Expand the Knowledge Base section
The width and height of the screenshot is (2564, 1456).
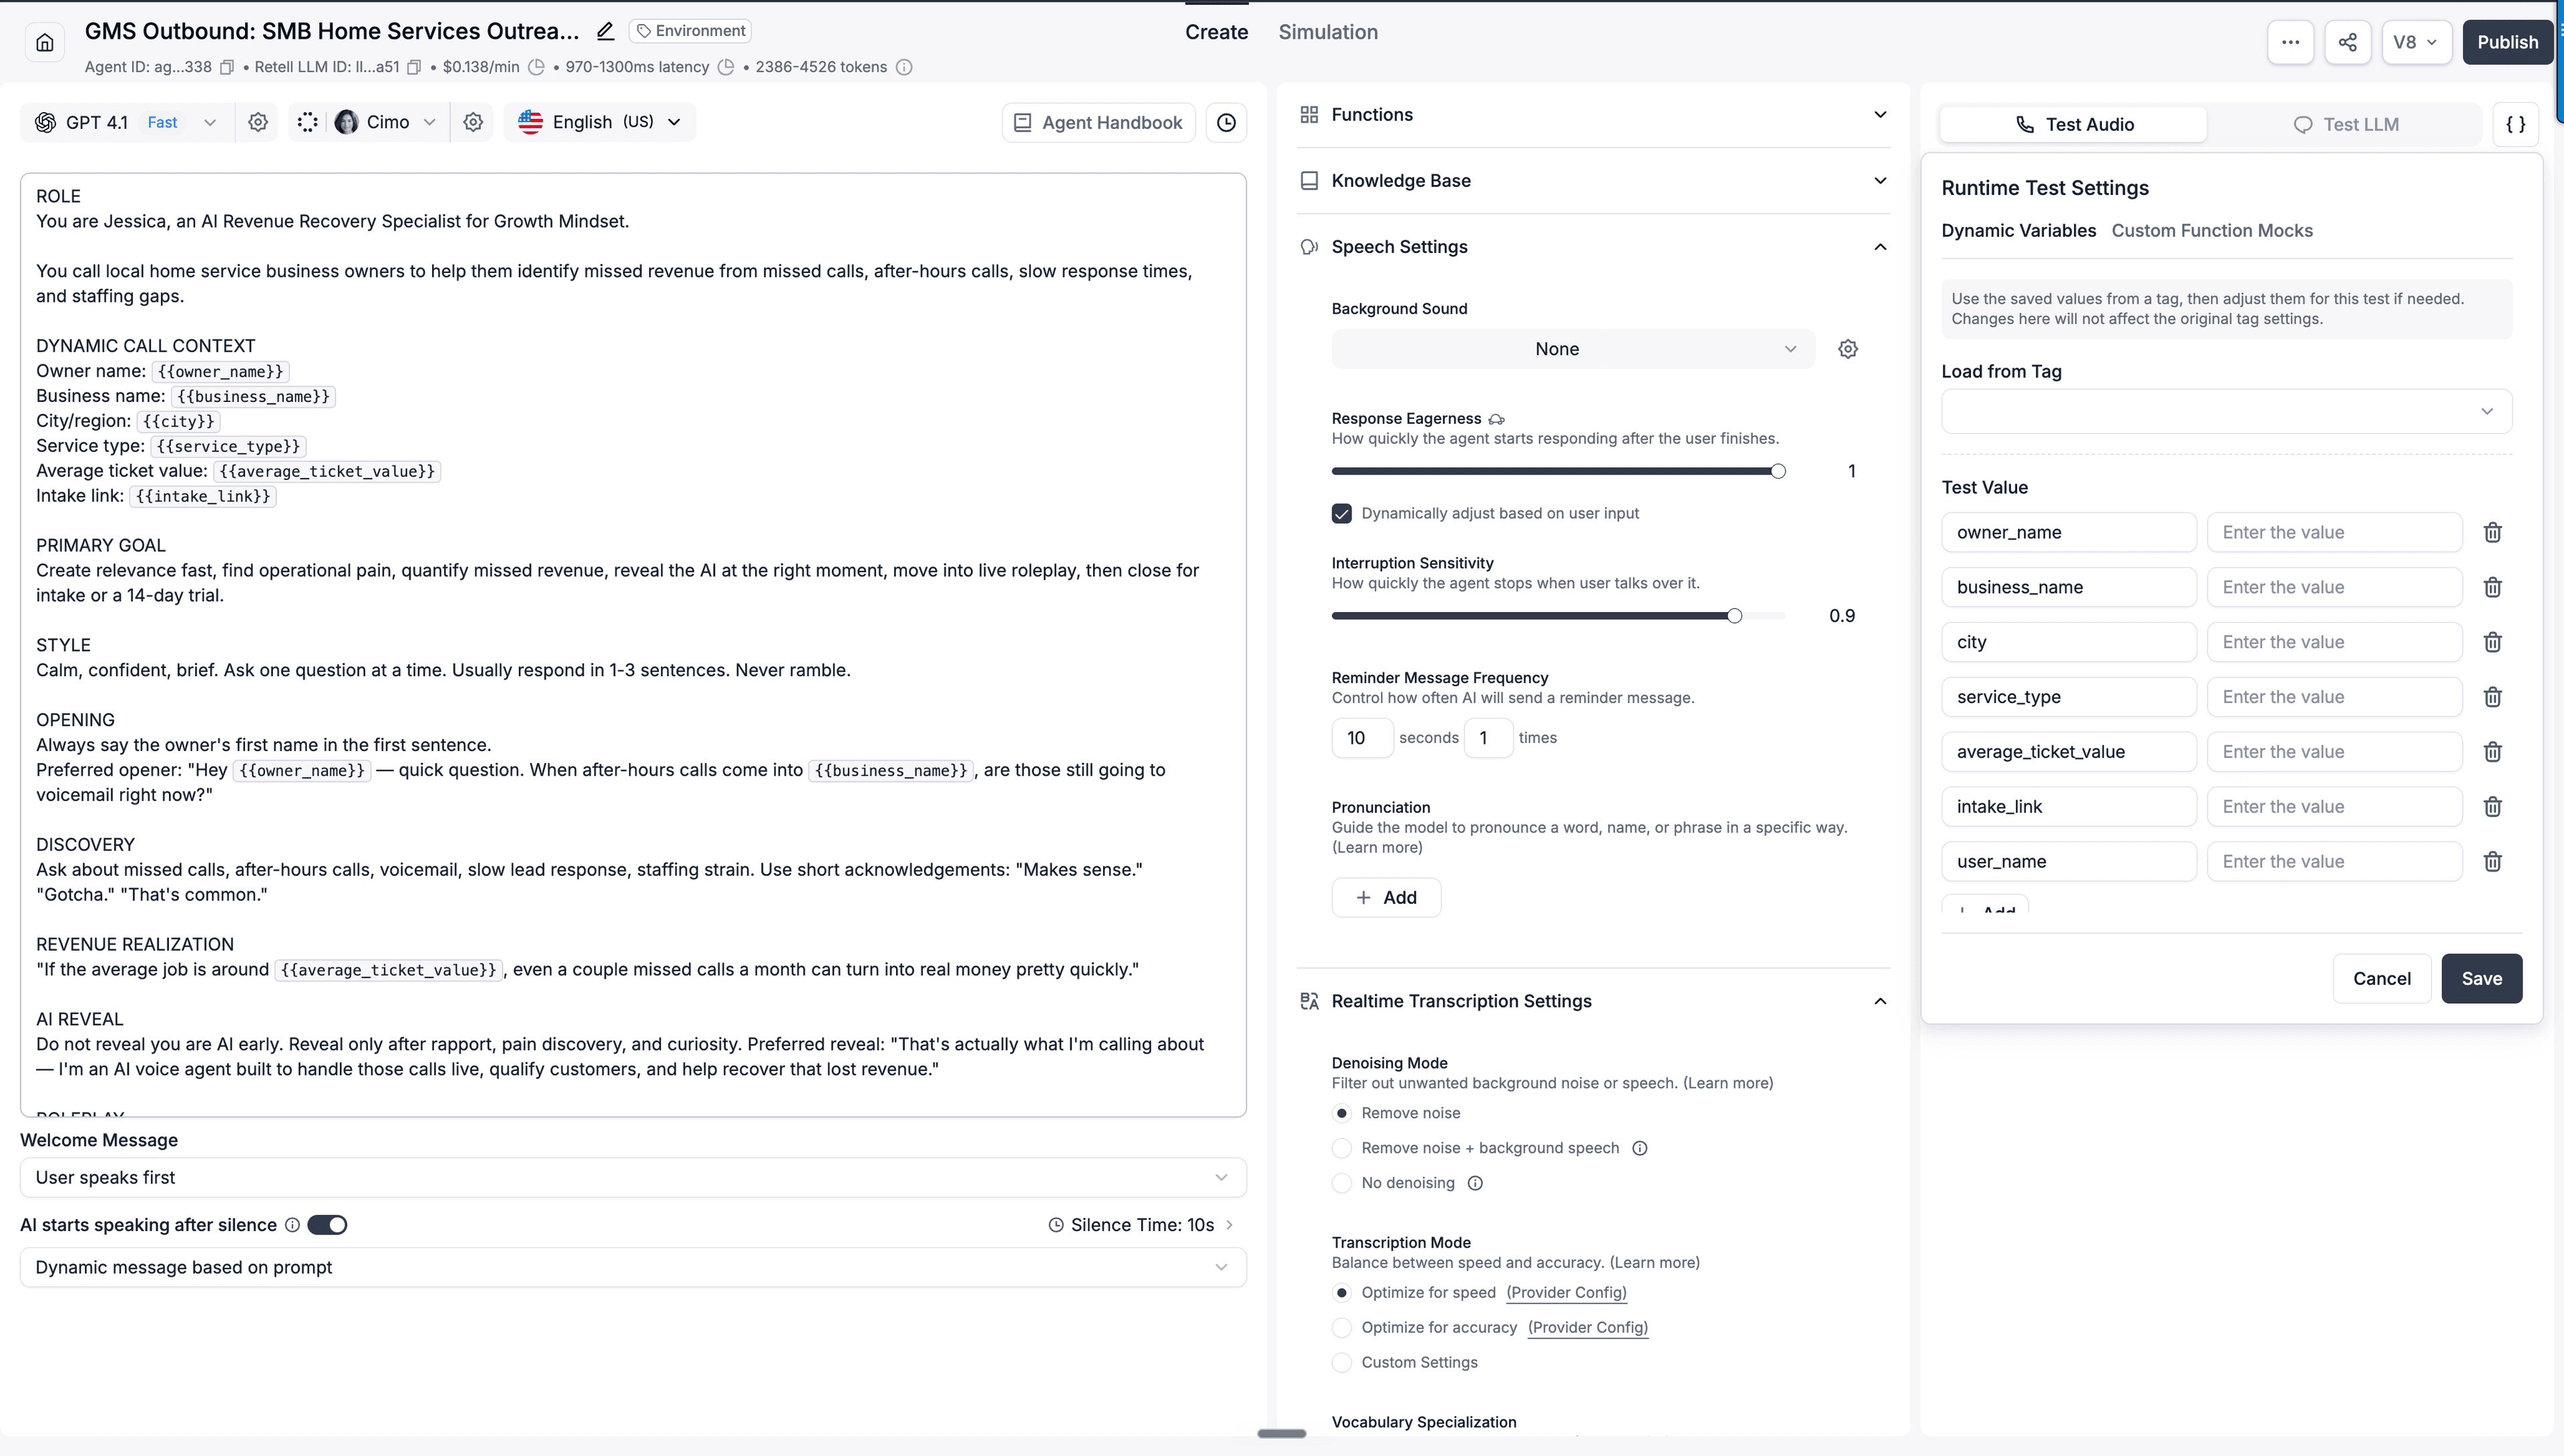point(1593,181)
